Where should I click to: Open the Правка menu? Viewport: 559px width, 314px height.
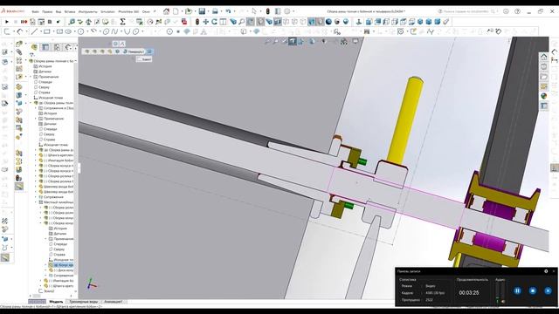click(x=47, y=11)
